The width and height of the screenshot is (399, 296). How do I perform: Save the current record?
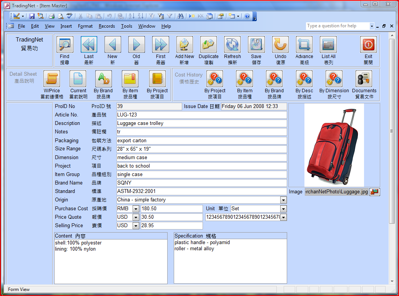256,45
